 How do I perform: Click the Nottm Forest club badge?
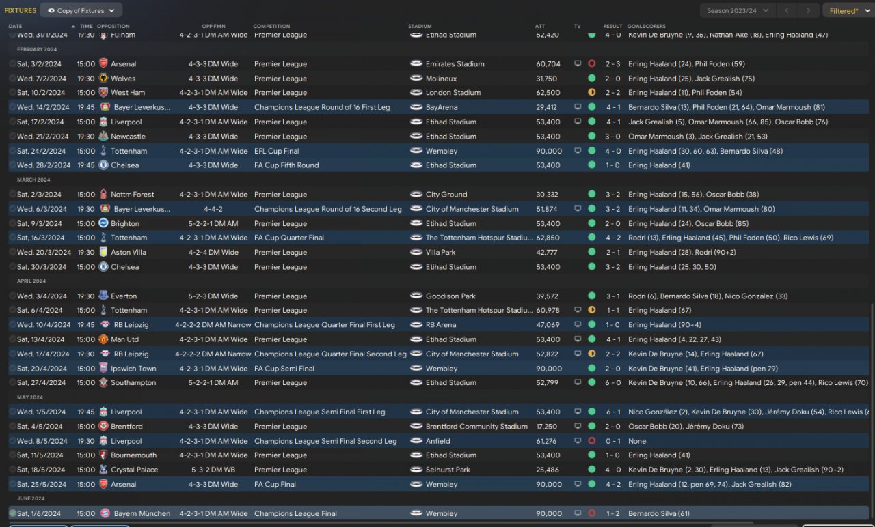tap(104, 195)
